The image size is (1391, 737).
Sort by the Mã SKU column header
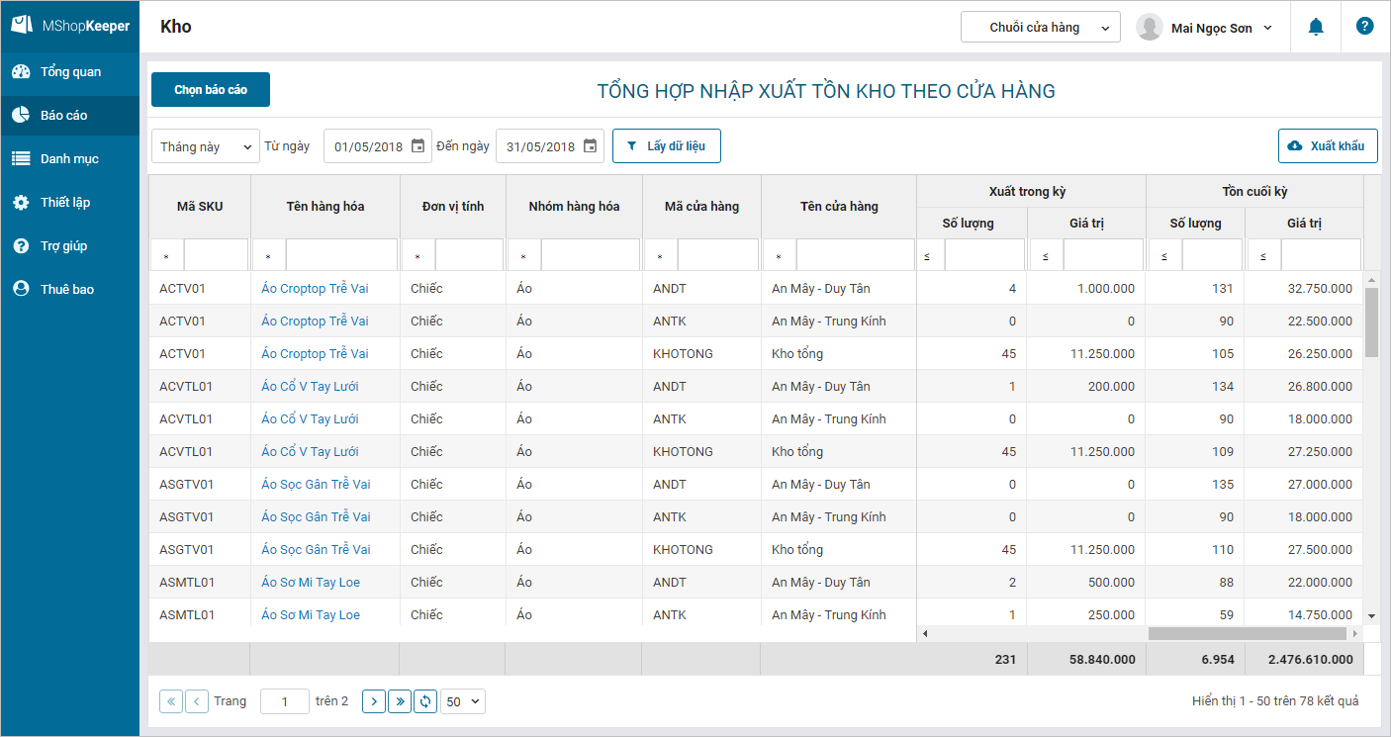tap(200, 207)
